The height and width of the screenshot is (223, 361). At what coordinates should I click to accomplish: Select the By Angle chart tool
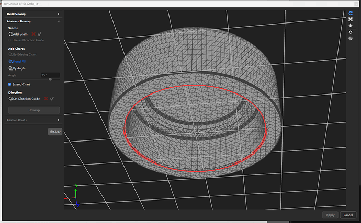pyautogui.click(x=17, y=68)
